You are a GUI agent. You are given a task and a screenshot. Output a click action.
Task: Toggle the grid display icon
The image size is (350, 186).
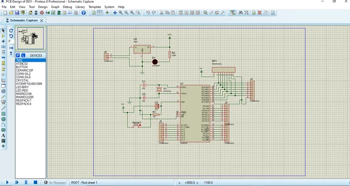tap(100, 13)
